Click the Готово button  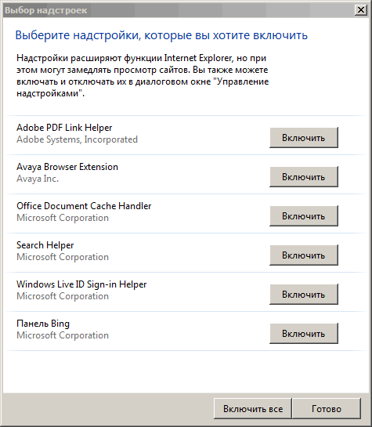(x=327, y=408)
